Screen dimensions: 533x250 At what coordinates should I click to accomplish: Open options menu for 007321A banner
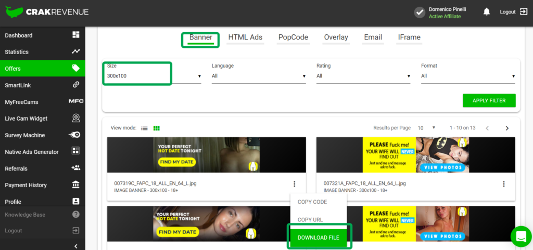pyautogui.click(x=504, y=184)
